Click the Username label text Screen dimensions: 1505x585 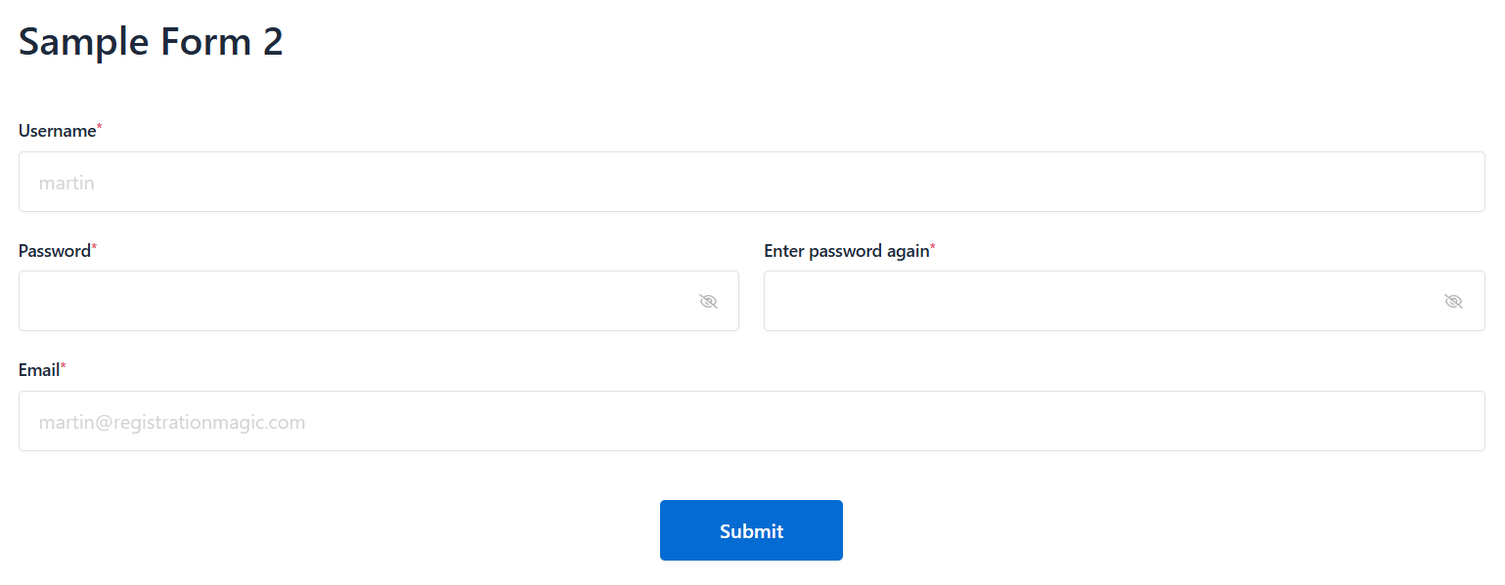point(57,131)
